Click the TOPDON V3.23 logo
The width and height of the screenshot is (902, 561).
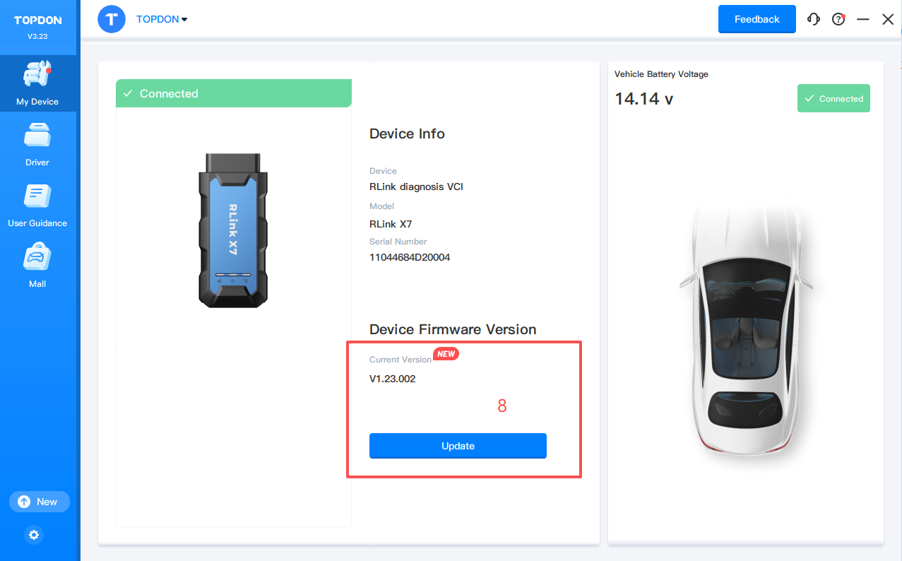click(37, 27)
